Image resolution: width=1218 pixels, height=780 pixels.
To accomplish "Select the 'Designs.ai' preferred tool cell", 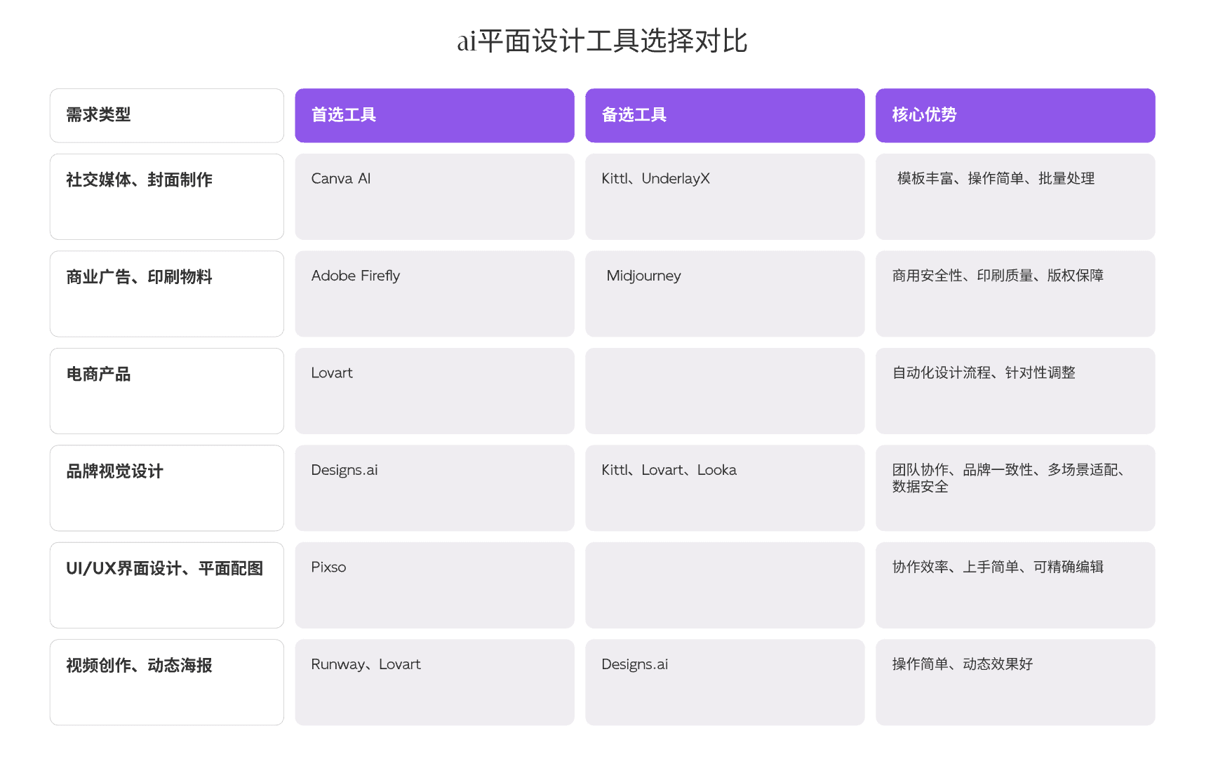I will [x=435, y=487].
